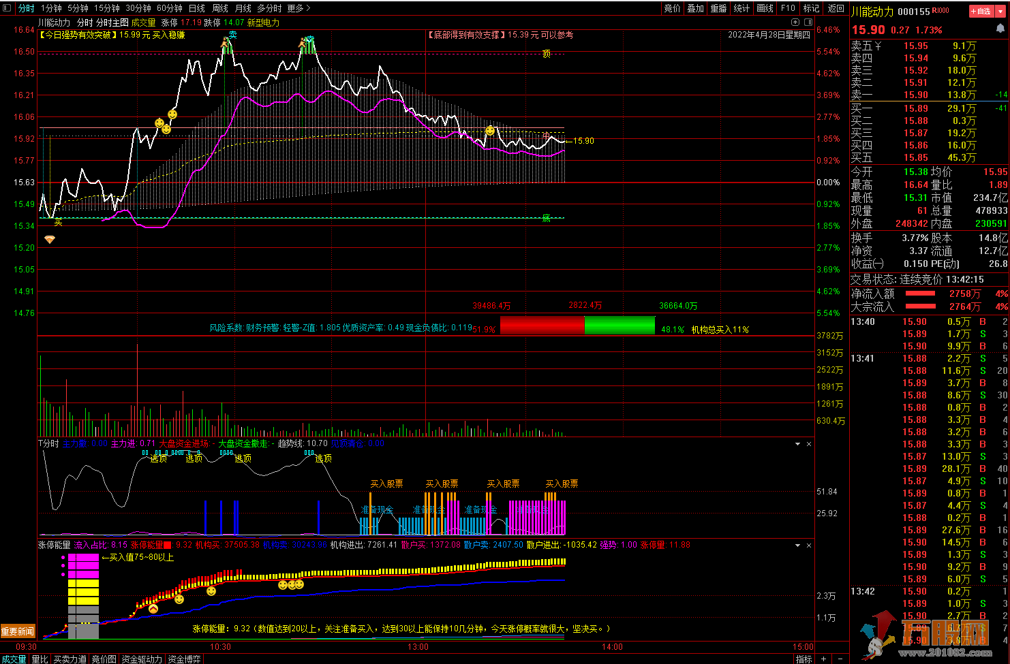This screenshot has width=1010, height=664.
Task: Click the red inflow bar segment
Action: coord(542,326)
